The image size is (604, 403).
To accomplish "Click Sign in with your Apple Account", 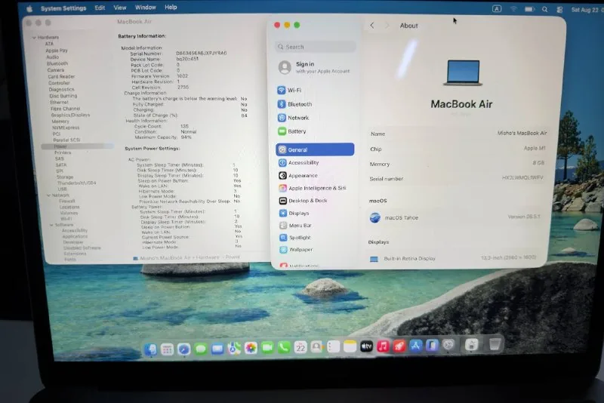I will tap(314, 67).
